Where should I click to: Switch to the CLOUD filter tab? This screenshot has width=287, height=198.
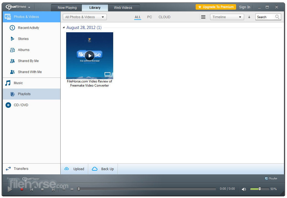(x=164, y=17)
